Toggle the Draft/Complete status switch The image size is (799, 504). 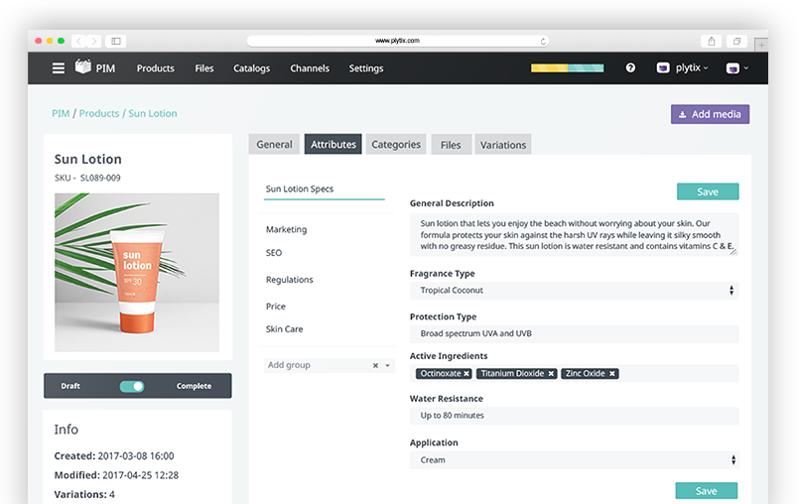[132, 386]
